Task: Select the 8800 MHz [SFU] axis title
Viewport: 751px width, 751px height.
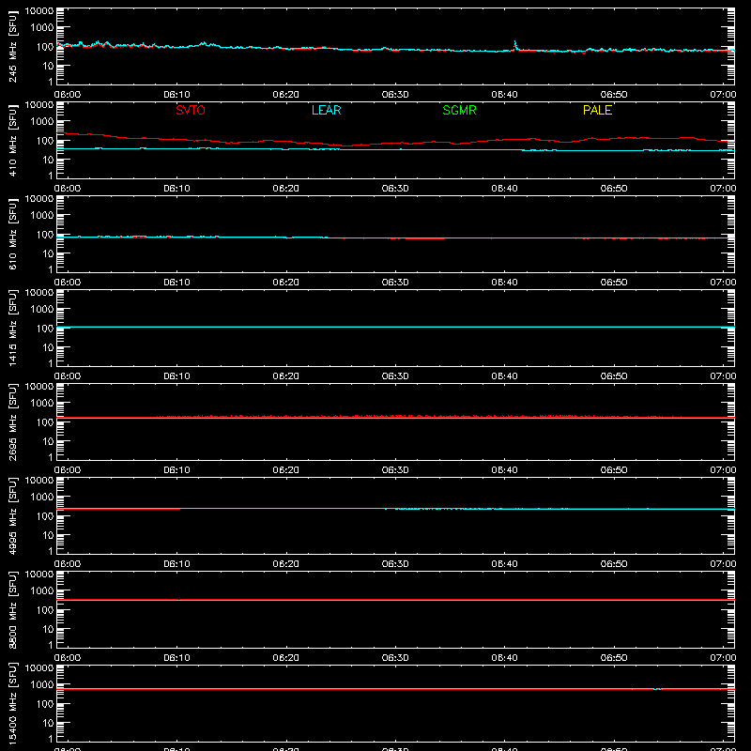Action: point(12,609)
